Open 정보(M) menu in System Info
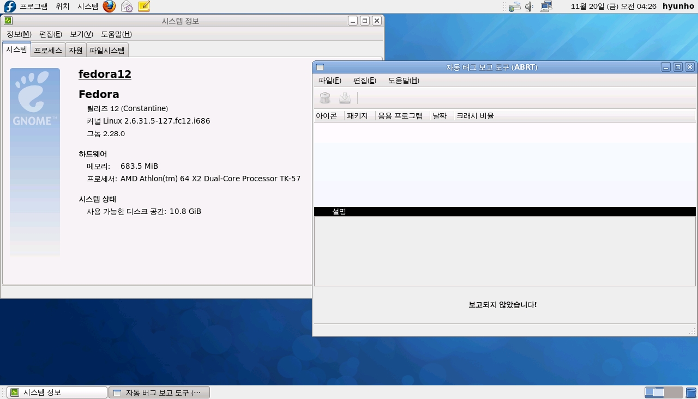 [19, 34]
